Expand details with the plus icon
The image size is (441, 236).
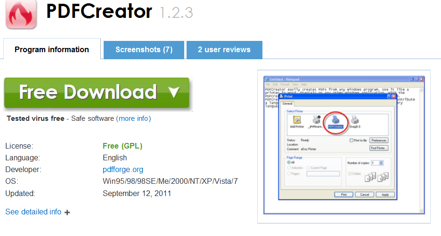[67, 212]
